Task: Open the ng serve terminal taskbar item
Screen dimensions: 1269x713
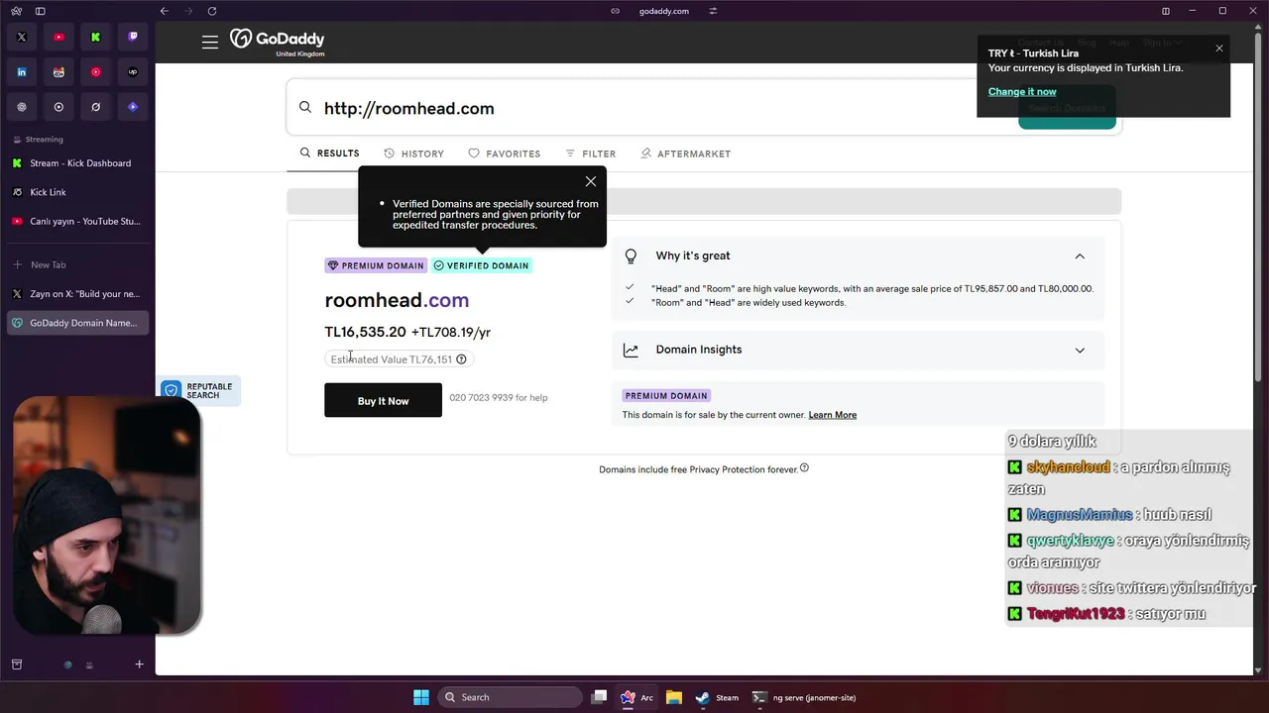Action: pyautogui.click(x=804, y=697)
